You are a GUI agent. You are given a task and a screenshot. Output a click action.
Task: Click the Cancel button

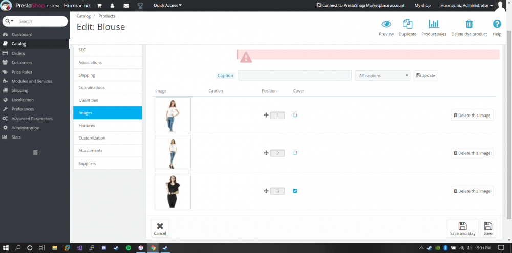(160, 228)
